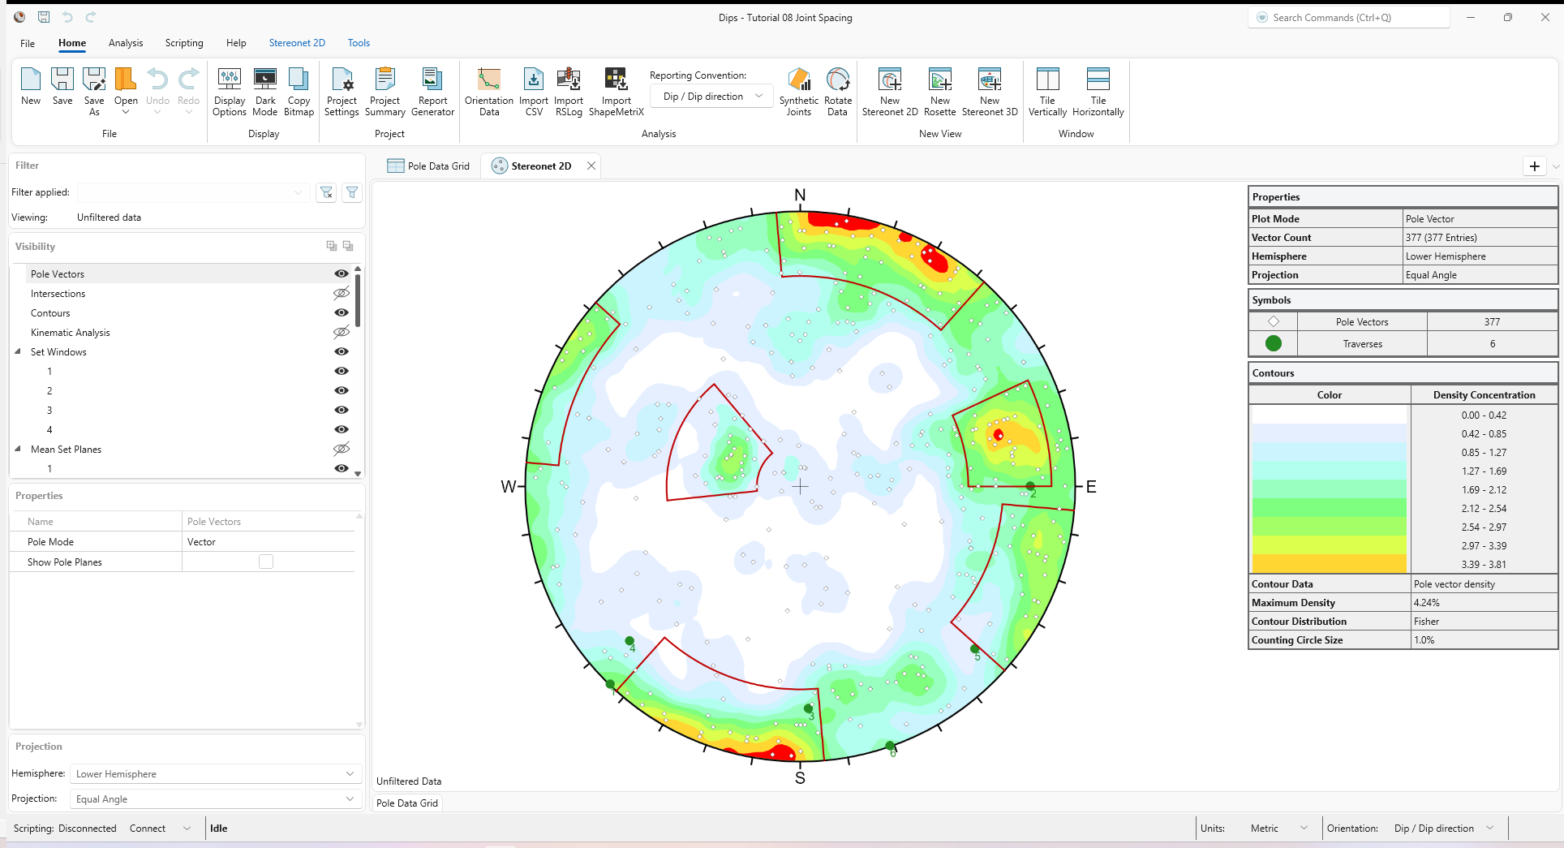Screen dimensions: 1564x848
Task: Create a New Stereonet 3D view
Action: [990, 91]
